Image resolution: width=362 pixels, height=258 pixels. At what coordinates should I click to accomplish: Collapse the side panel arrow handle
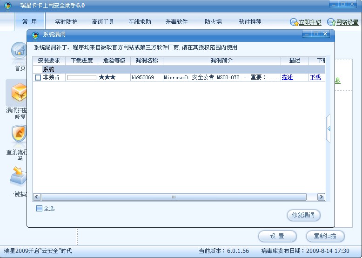pos(328,129)
